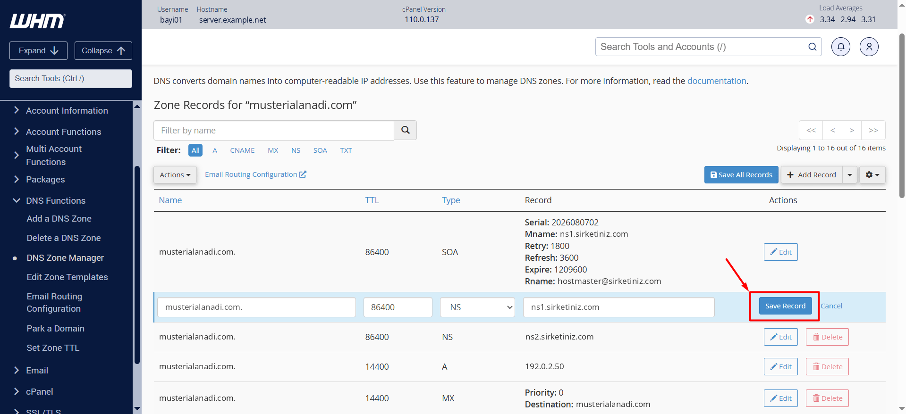
Task: Click the load averages up-arrow icon
Action: point(810,19)
